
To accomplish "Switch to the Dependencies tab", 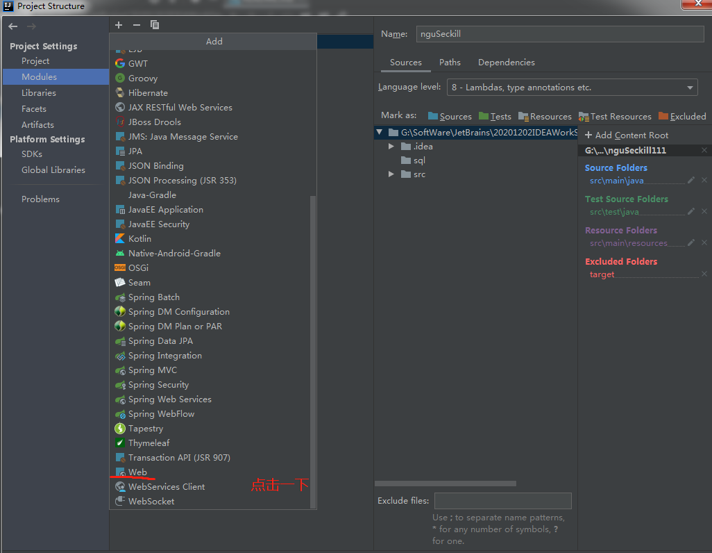I will (507, 63).
